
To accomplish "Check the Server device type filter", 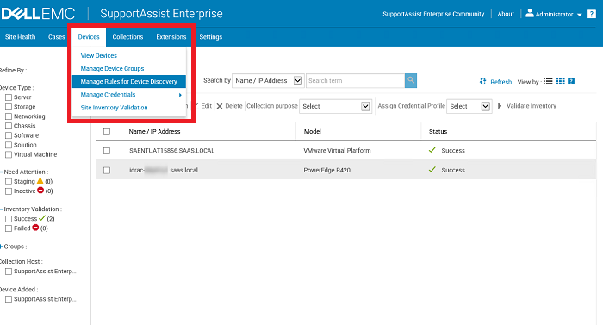I will pos(9,97).
